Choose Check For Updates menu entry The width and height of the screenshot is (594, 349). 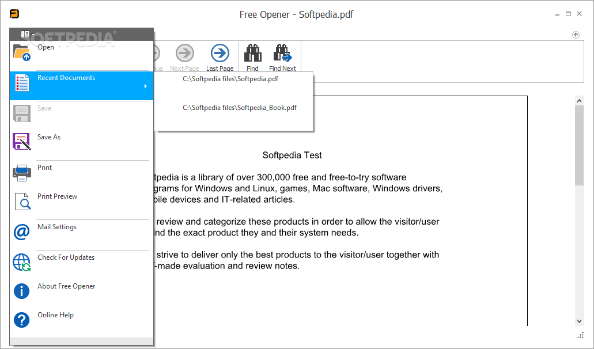81,265
